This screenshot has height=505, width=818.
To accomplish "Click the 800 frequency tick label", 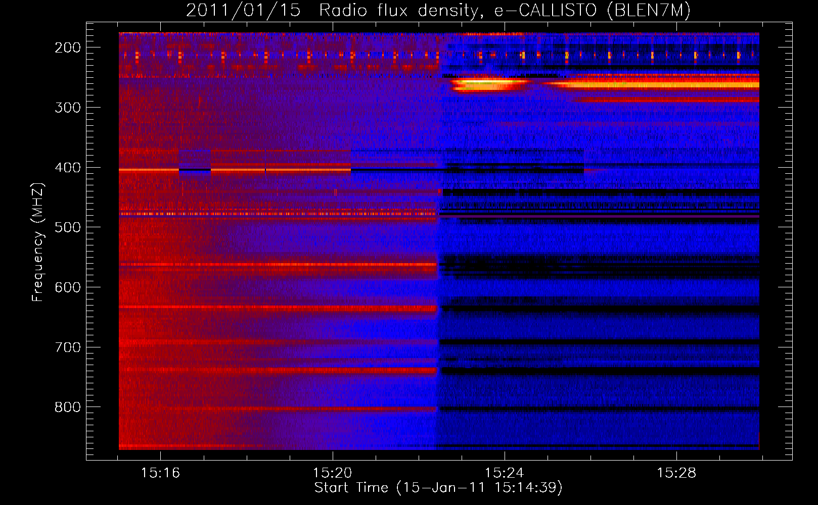I will pyautogui.click(x=68, y=407).
